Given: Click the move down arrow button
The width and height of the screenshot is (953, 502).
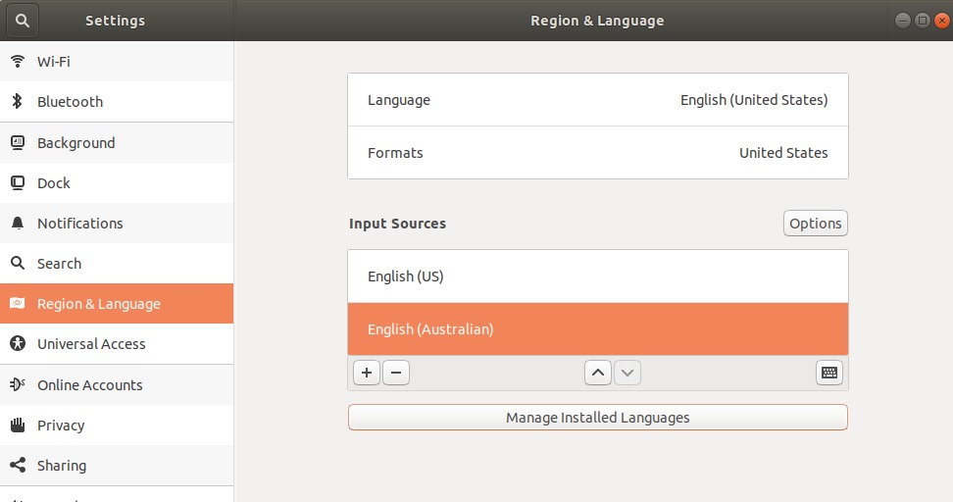Looking at the screenshot, I should click(627, 373).
